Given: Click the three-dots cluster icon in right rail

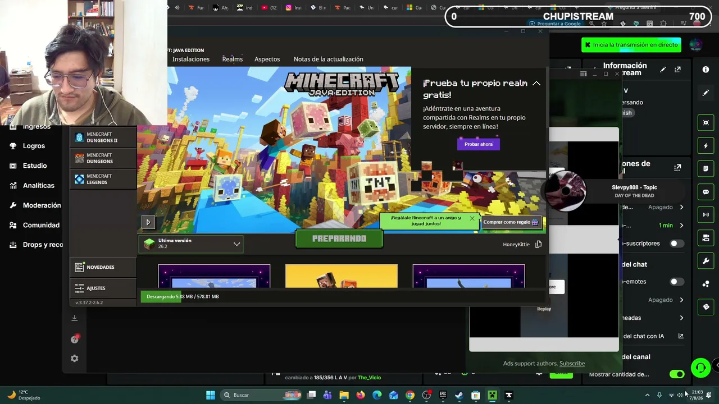Looking at the screenshot, I should tap(706, 284).
